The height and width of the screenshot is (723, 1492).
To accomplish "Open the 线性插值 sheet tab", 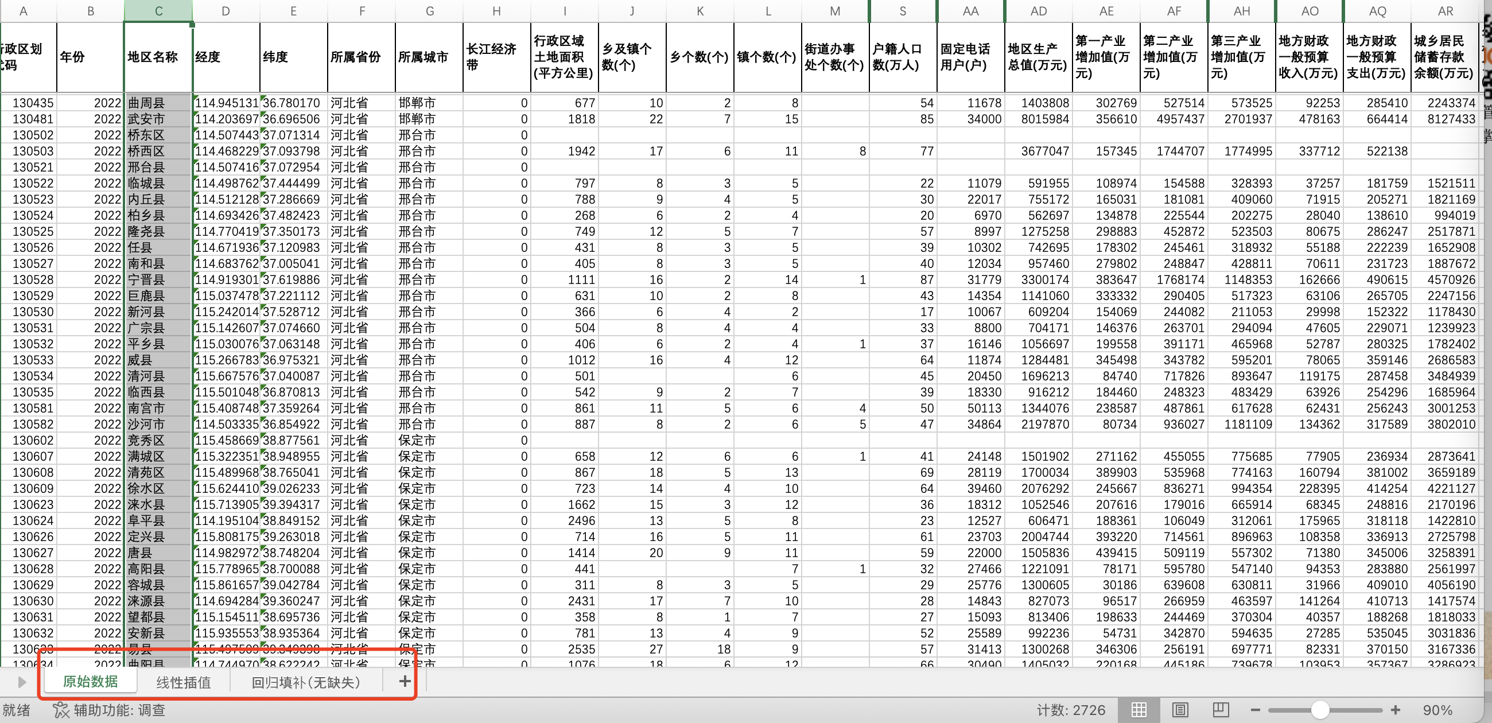I will coord(184,682).
